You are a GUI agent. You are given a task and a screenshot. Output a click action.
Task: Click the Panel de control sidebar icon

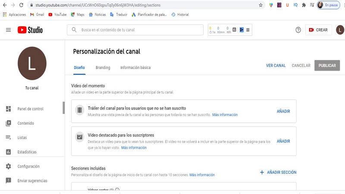pos(8,109)
